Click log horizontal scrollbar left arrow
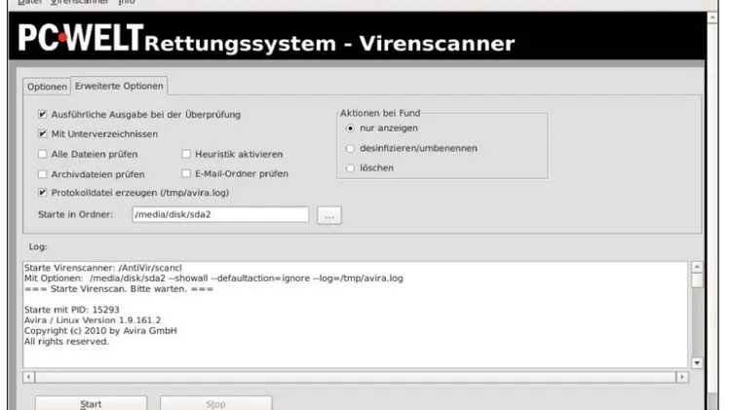The image size is (731, 410). click(x=28, y=377)
